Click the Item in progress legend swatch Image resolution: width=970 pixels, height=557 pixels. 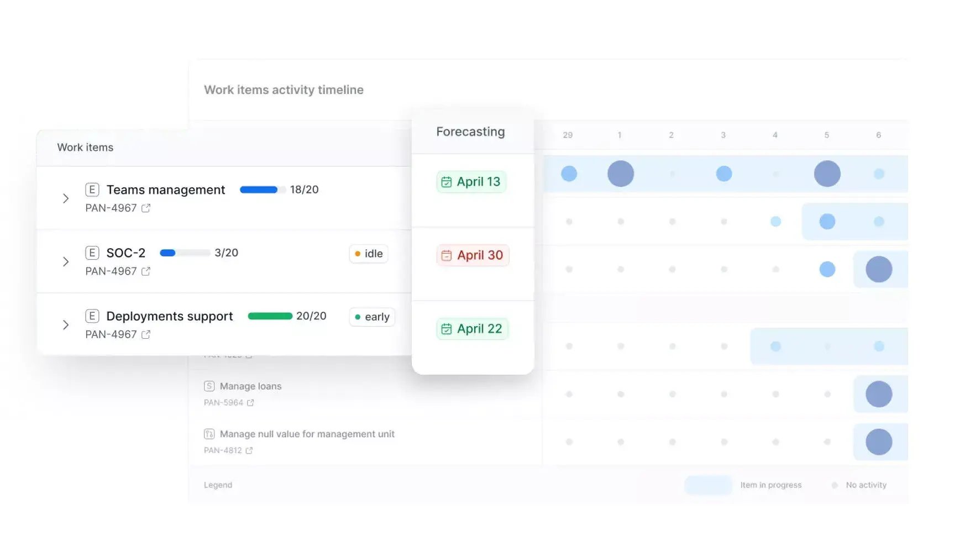(707, 484)
